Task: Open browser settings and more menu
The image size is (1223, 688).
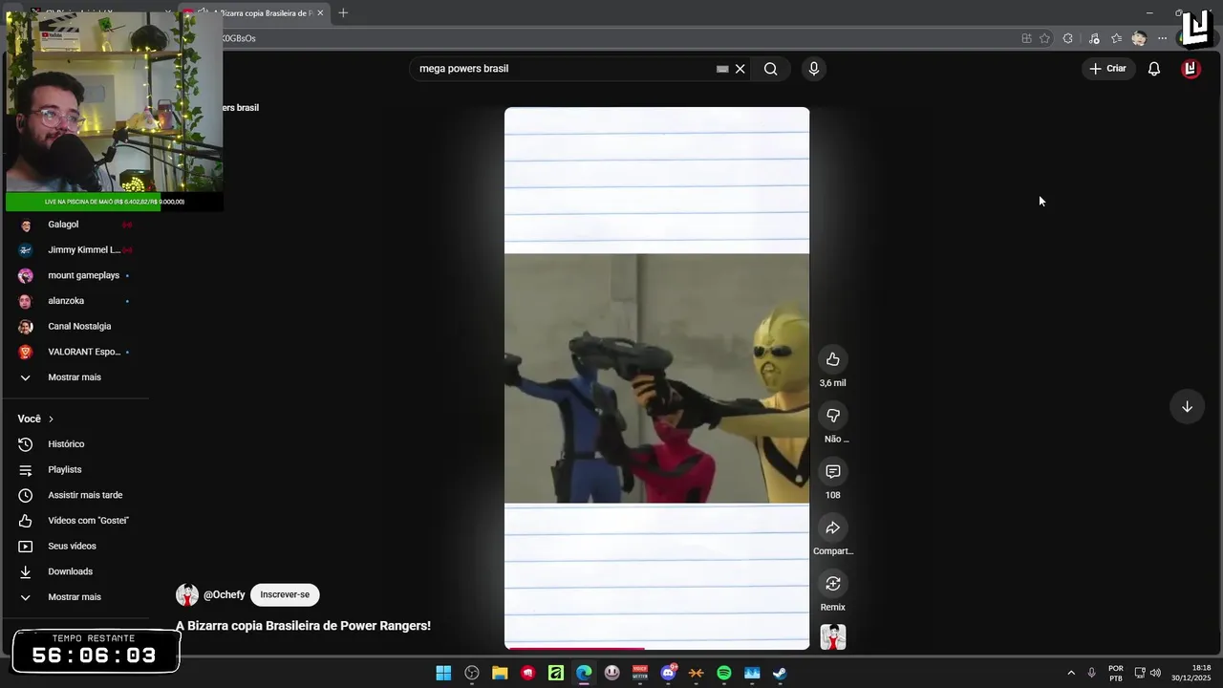Action: [1162, 38]
